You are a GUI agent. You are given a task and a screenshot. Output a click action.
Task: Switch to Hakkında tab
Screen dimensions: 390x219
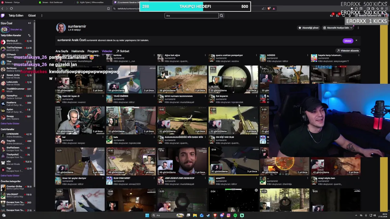point(78,51)
